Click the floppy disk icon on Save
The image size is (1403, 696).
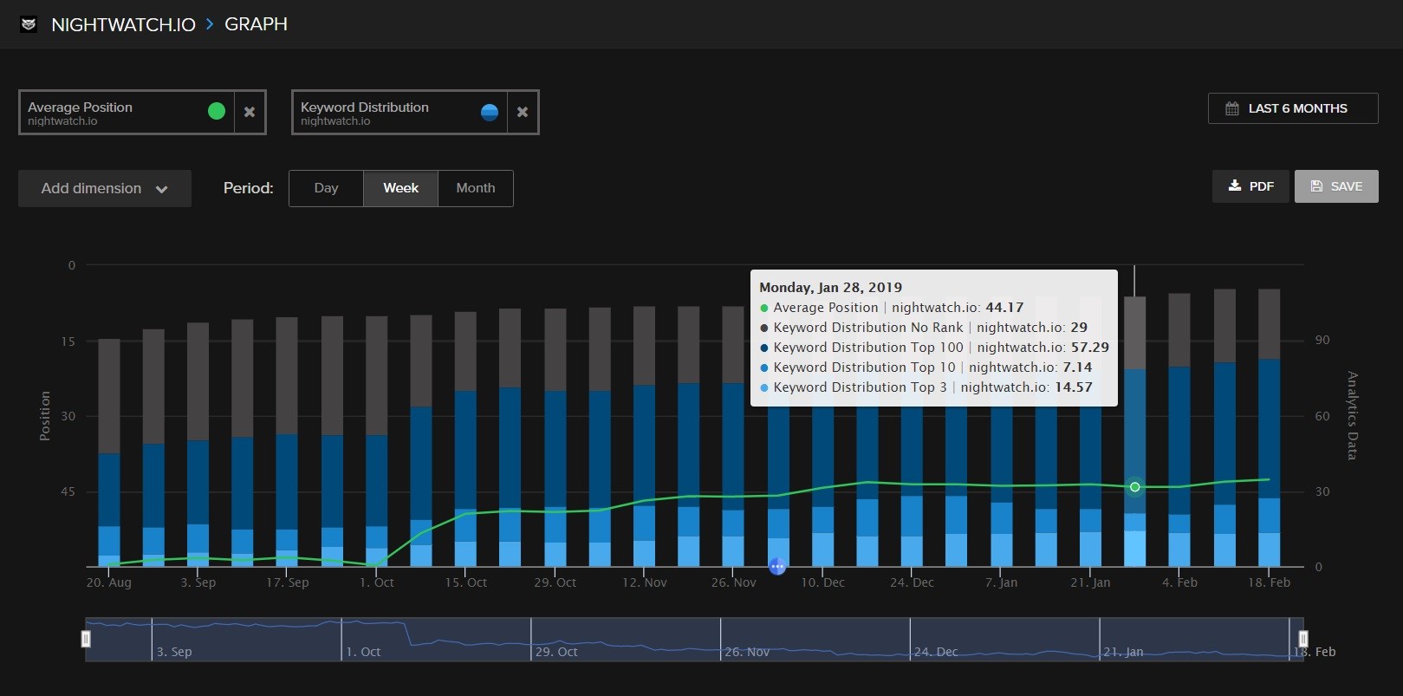click(1316, 186)
